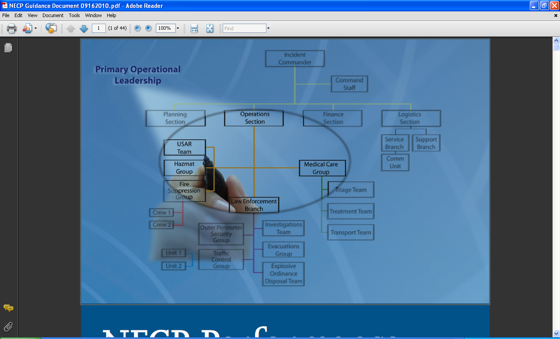Open the Tools menu
560x339 pixels.
tap(74, 15)
